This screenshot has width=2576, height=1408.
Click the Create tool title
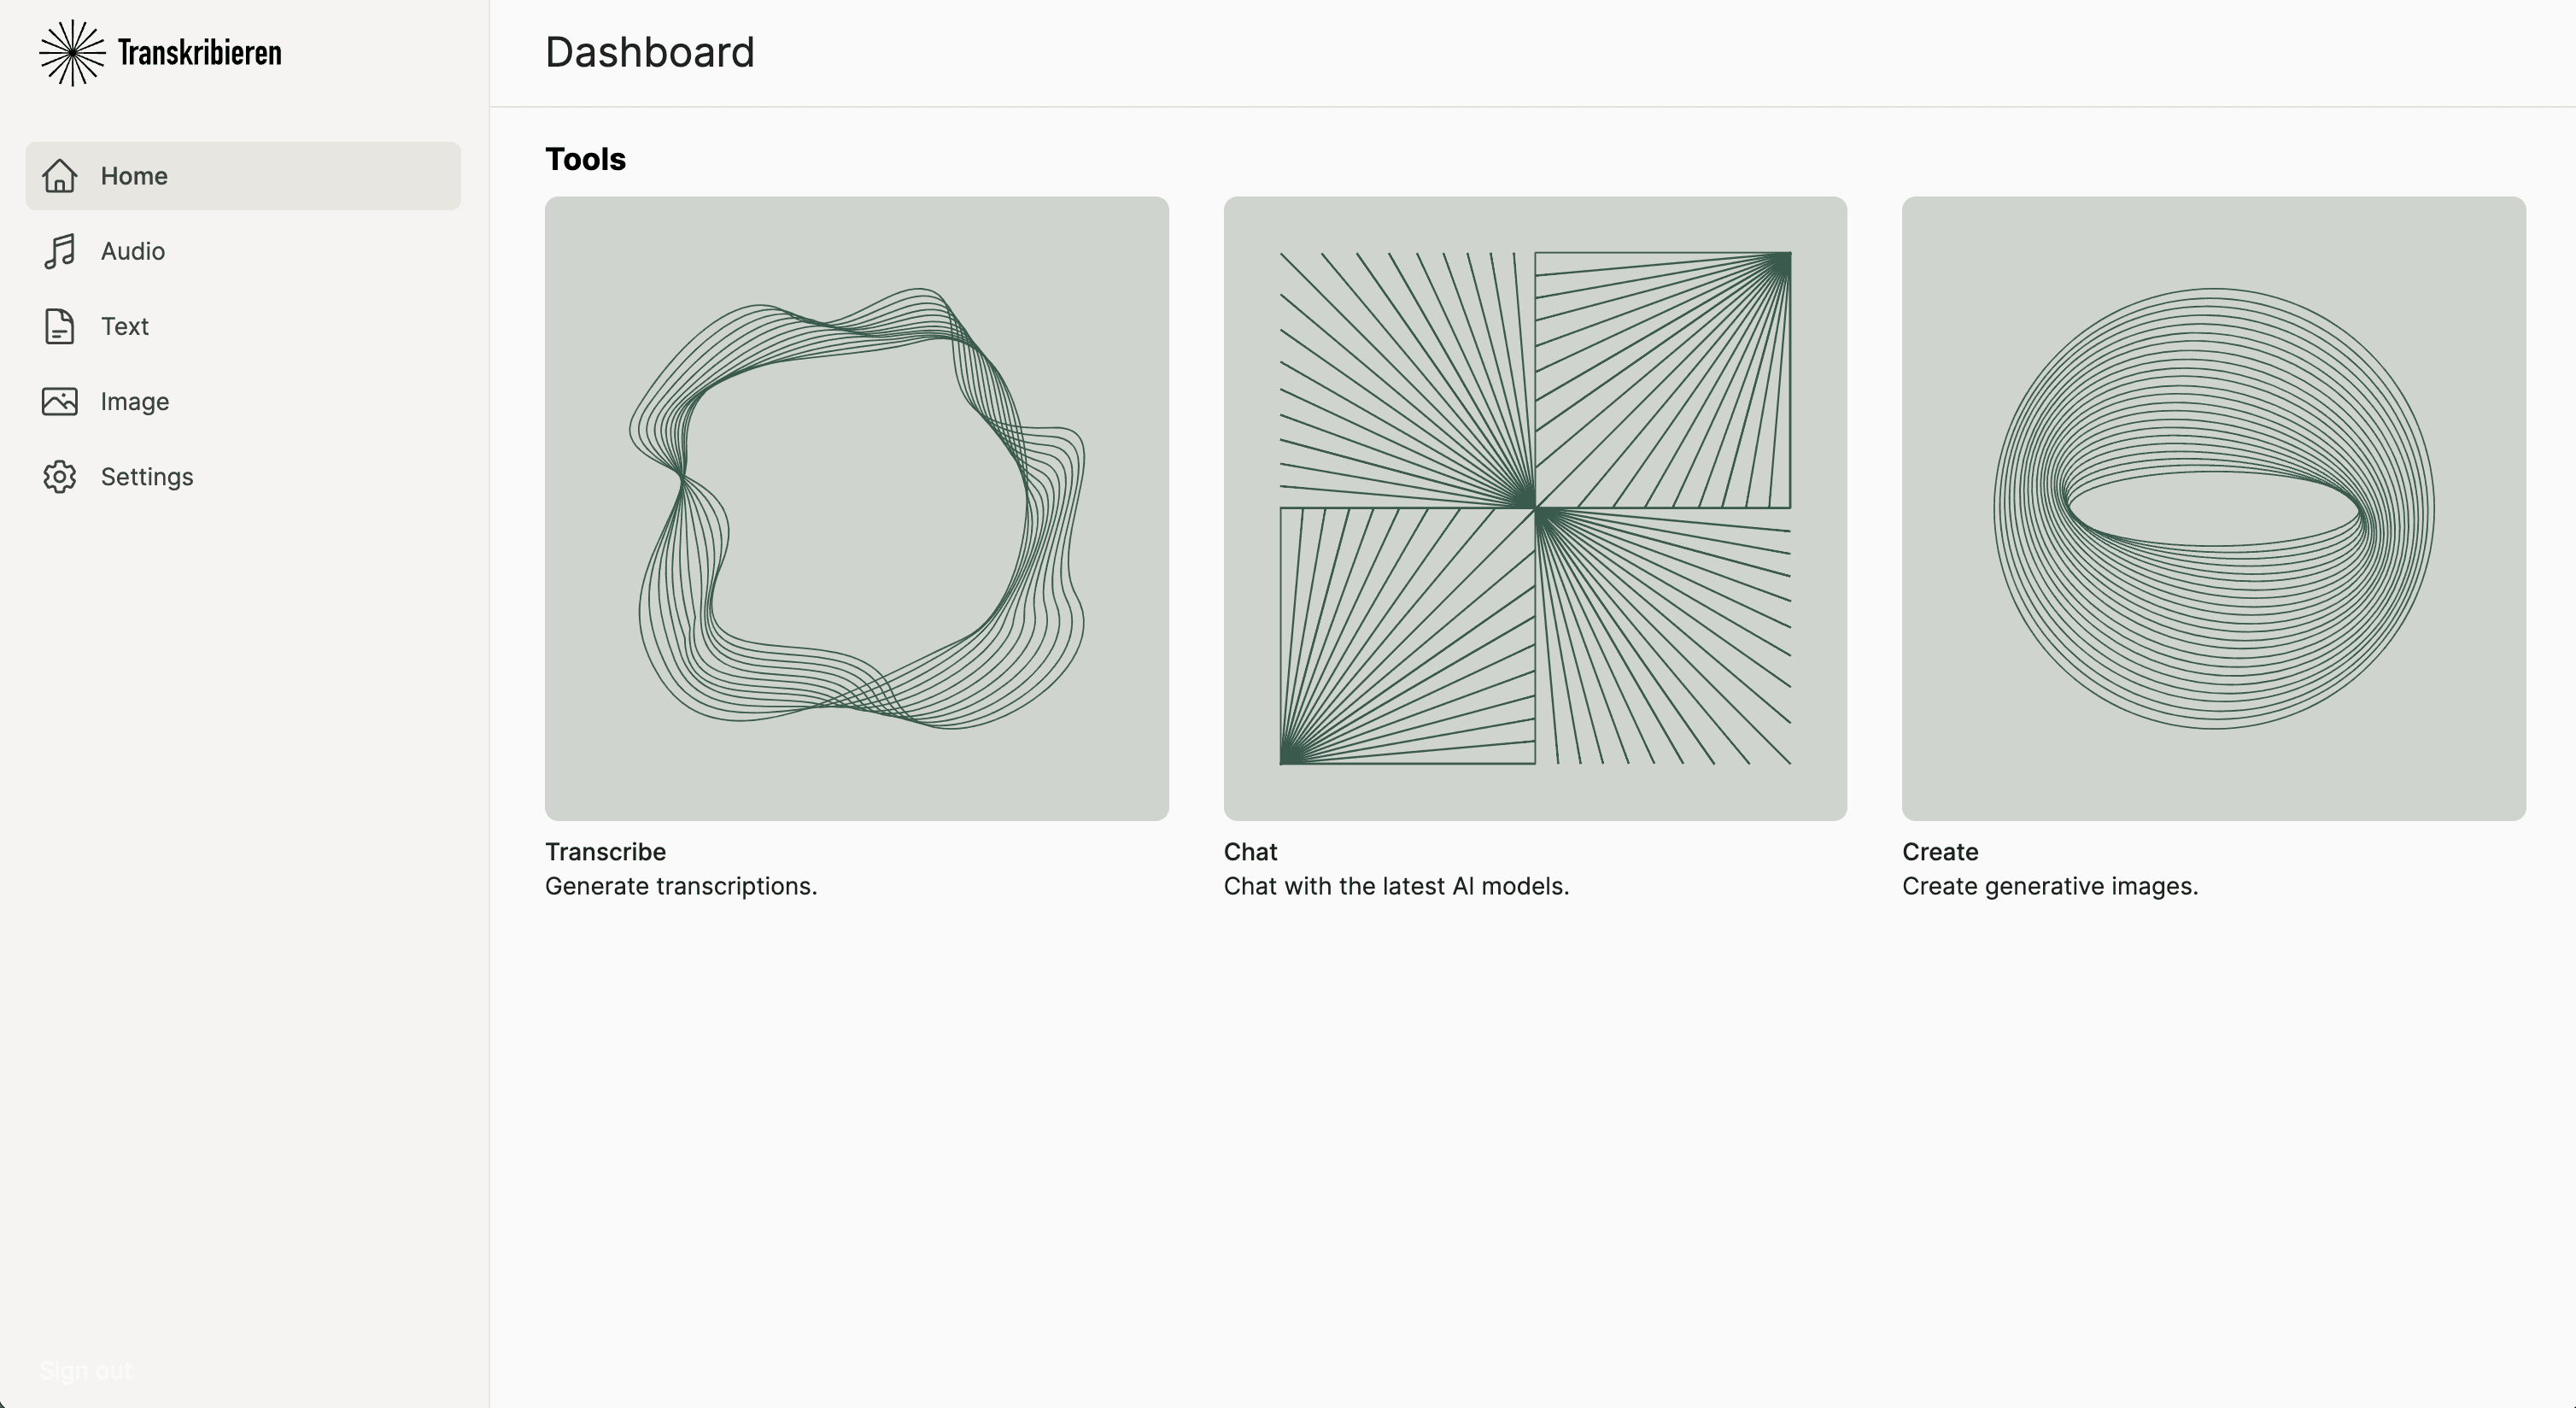point(1939,852)
